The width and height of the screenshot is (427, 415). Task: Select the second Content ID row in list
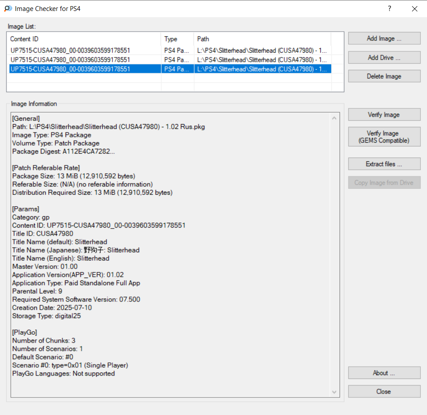point(70,60)
